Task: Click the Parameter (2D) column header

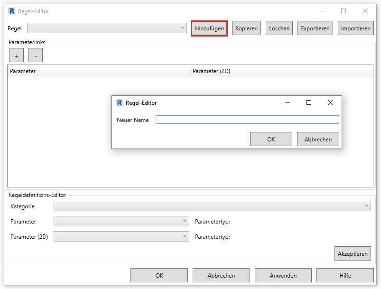Action: 281,71
